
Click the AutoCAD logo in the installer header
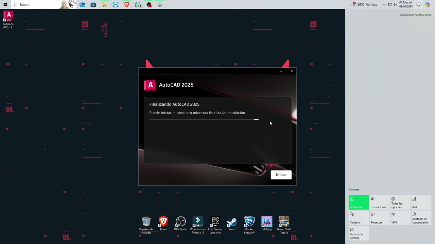[150, 85]
